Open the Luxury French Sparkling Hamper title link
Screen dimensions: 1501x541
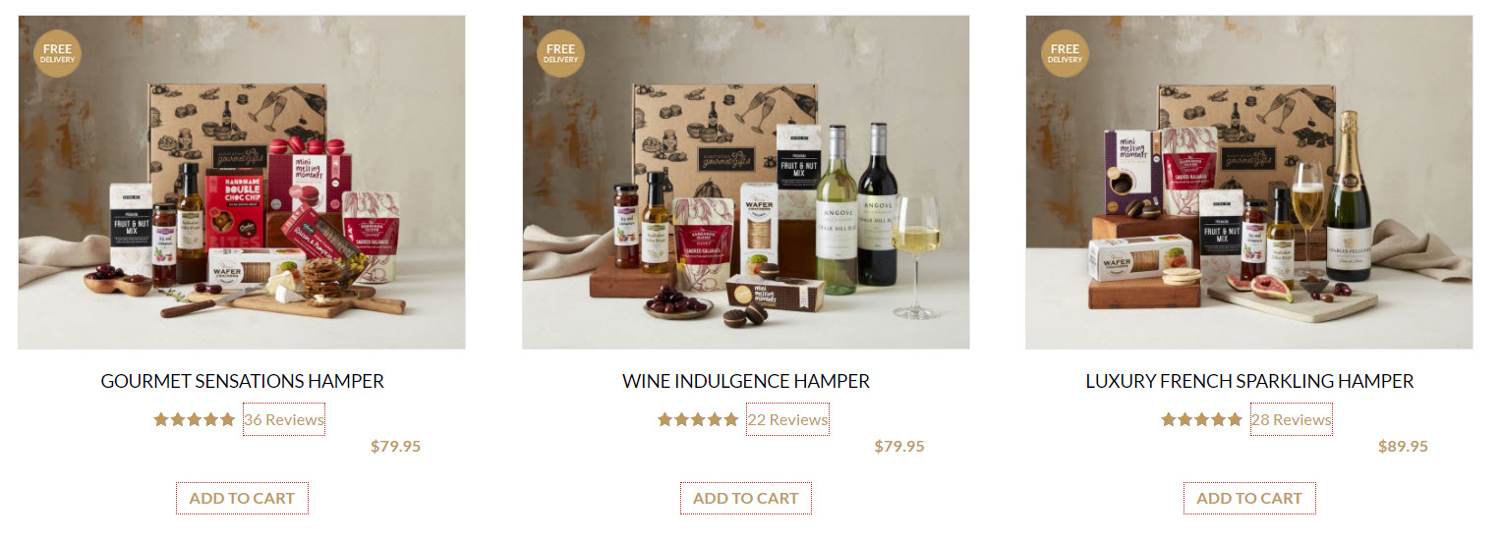coord(1249,381)
